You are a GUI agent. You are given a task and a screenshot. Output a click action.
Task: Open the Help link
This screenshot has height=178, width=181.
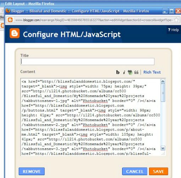(173, 30)
